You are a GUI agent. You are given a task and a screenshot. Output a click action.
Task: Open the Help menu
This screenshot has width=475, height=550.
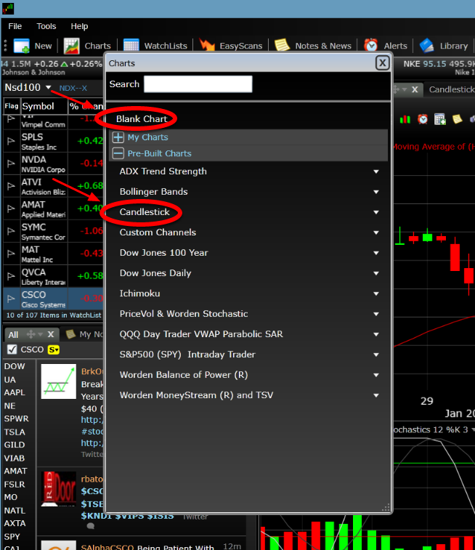click(x=79, y=26)
